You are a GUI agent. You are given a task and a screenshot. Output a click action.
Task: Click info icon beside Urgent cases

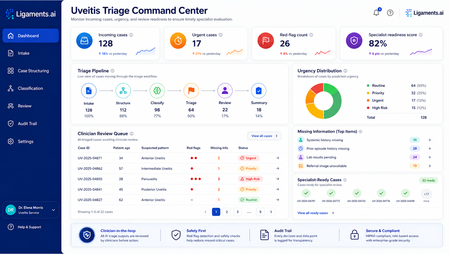[220, 35]
